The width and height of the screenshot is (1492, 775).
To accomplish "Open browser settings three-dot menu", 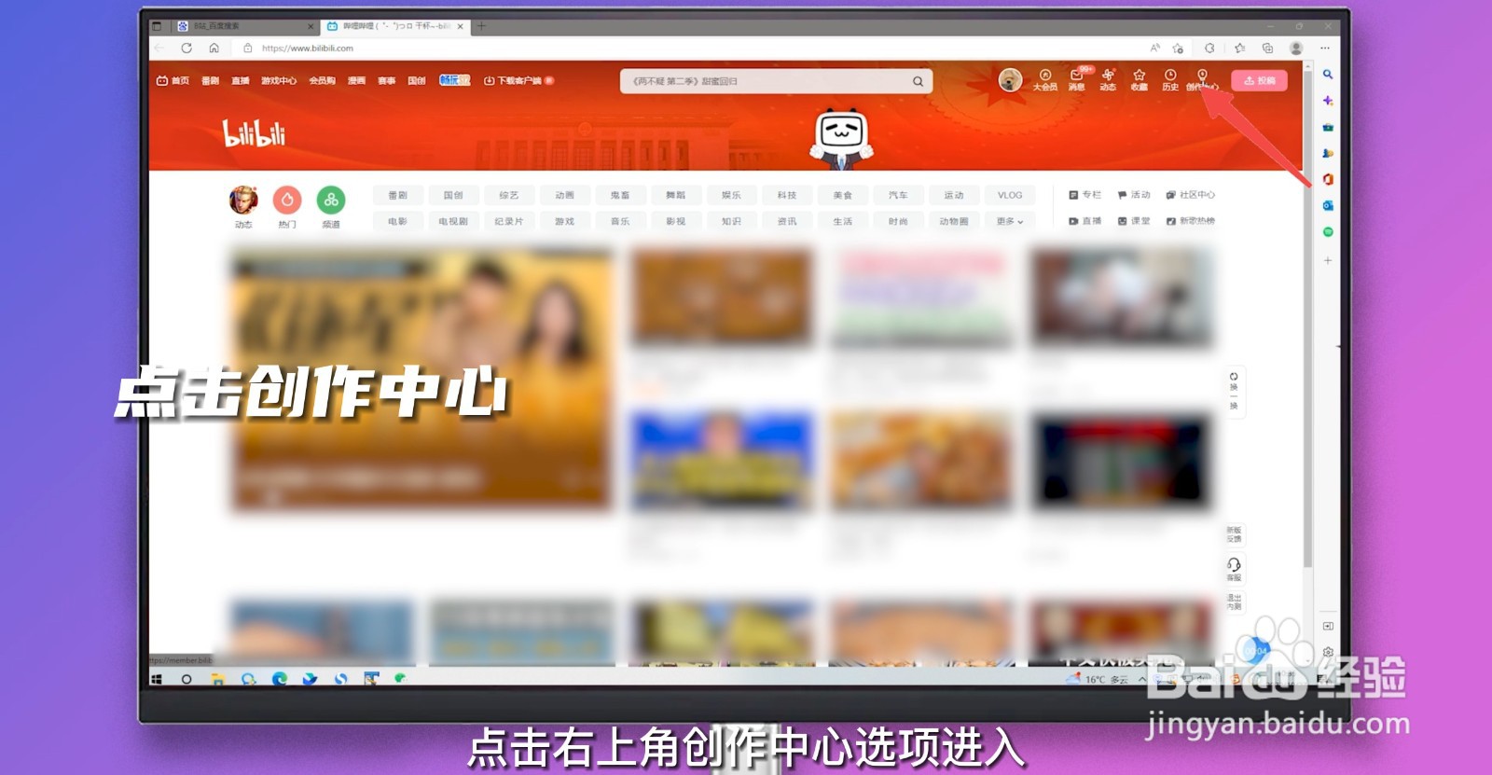I will point(1325,48).
